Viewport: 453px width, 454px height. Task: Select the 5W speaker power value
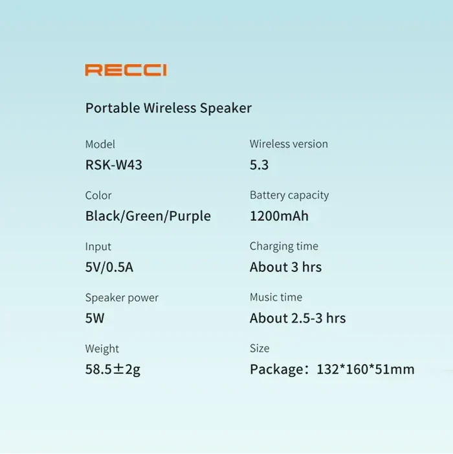(x=94, y=319)
